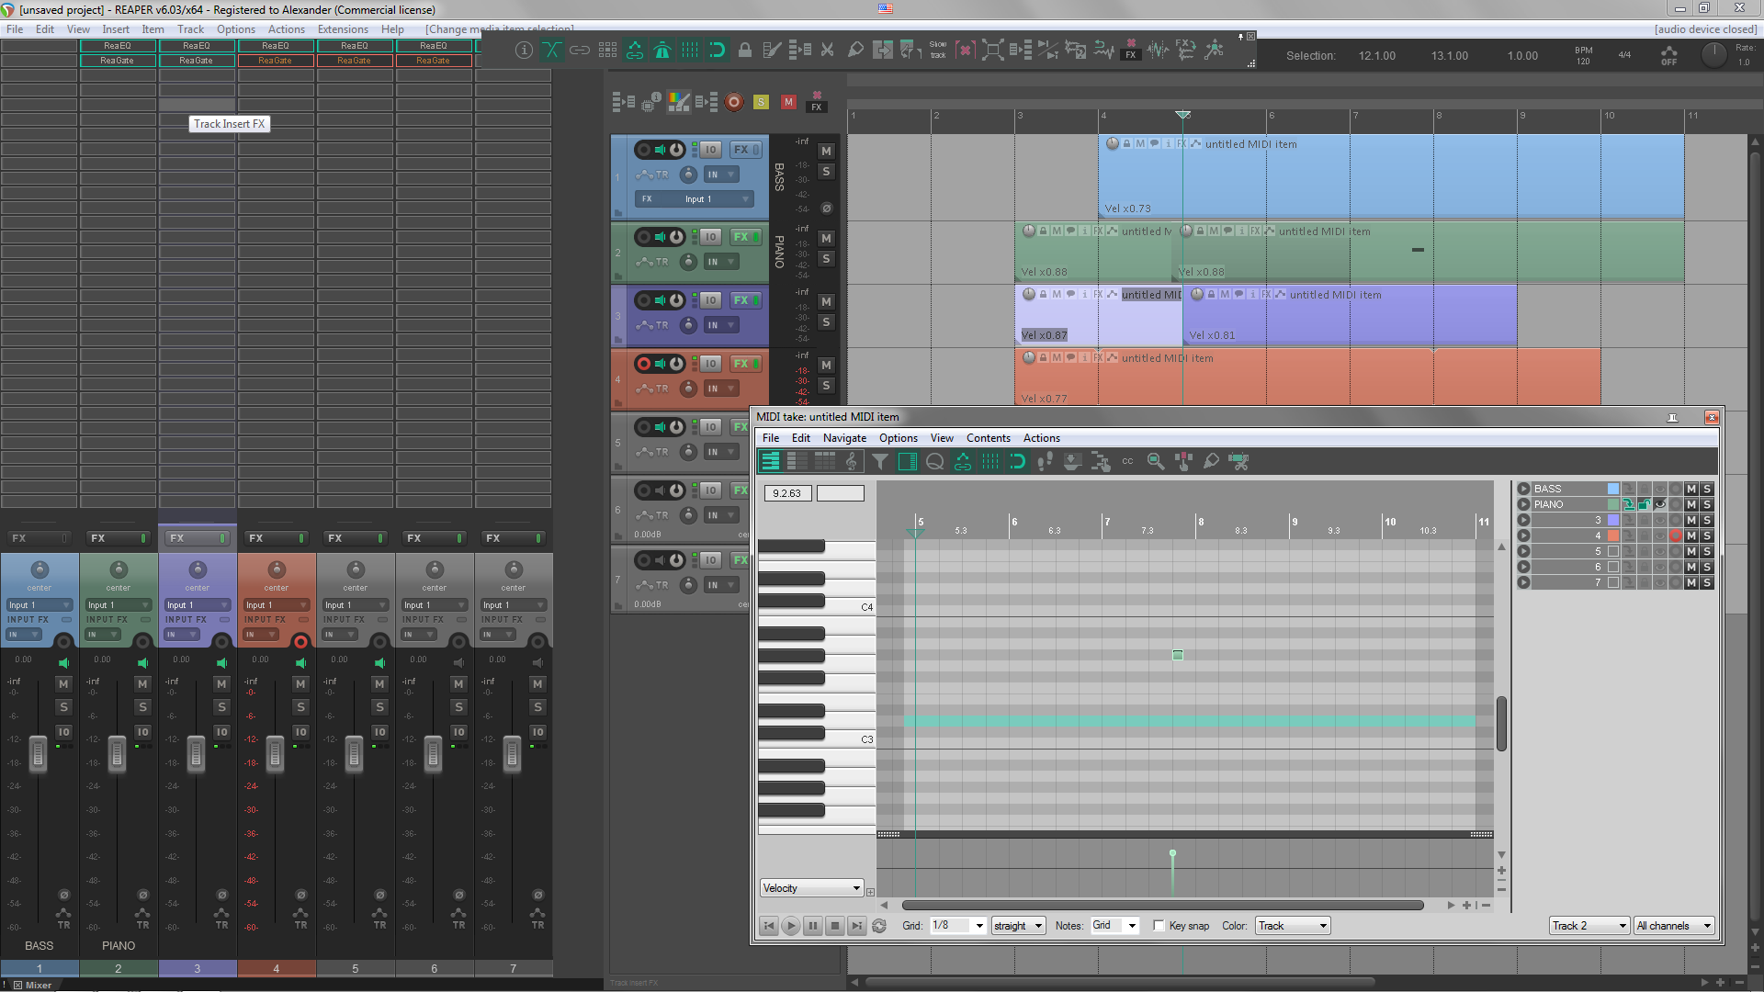This screenshot has height=992, width=1764.
Task: Click the ReaGate insert on BASS channel
Action: 117,61
